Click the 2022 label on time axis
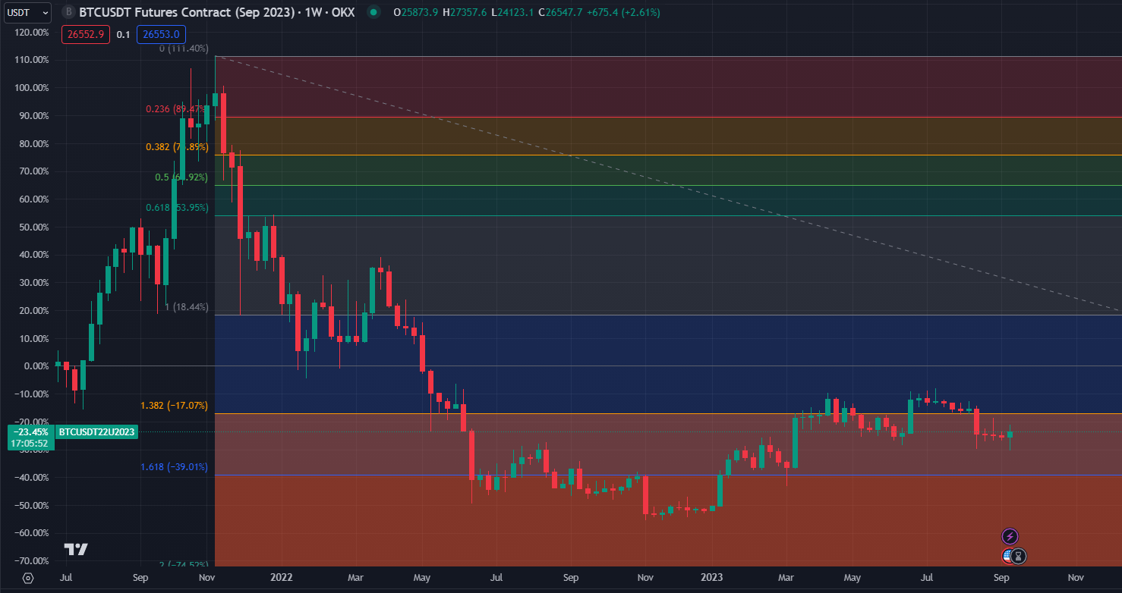Screen dimensions: 1122x593 click(x=282, y=578)
